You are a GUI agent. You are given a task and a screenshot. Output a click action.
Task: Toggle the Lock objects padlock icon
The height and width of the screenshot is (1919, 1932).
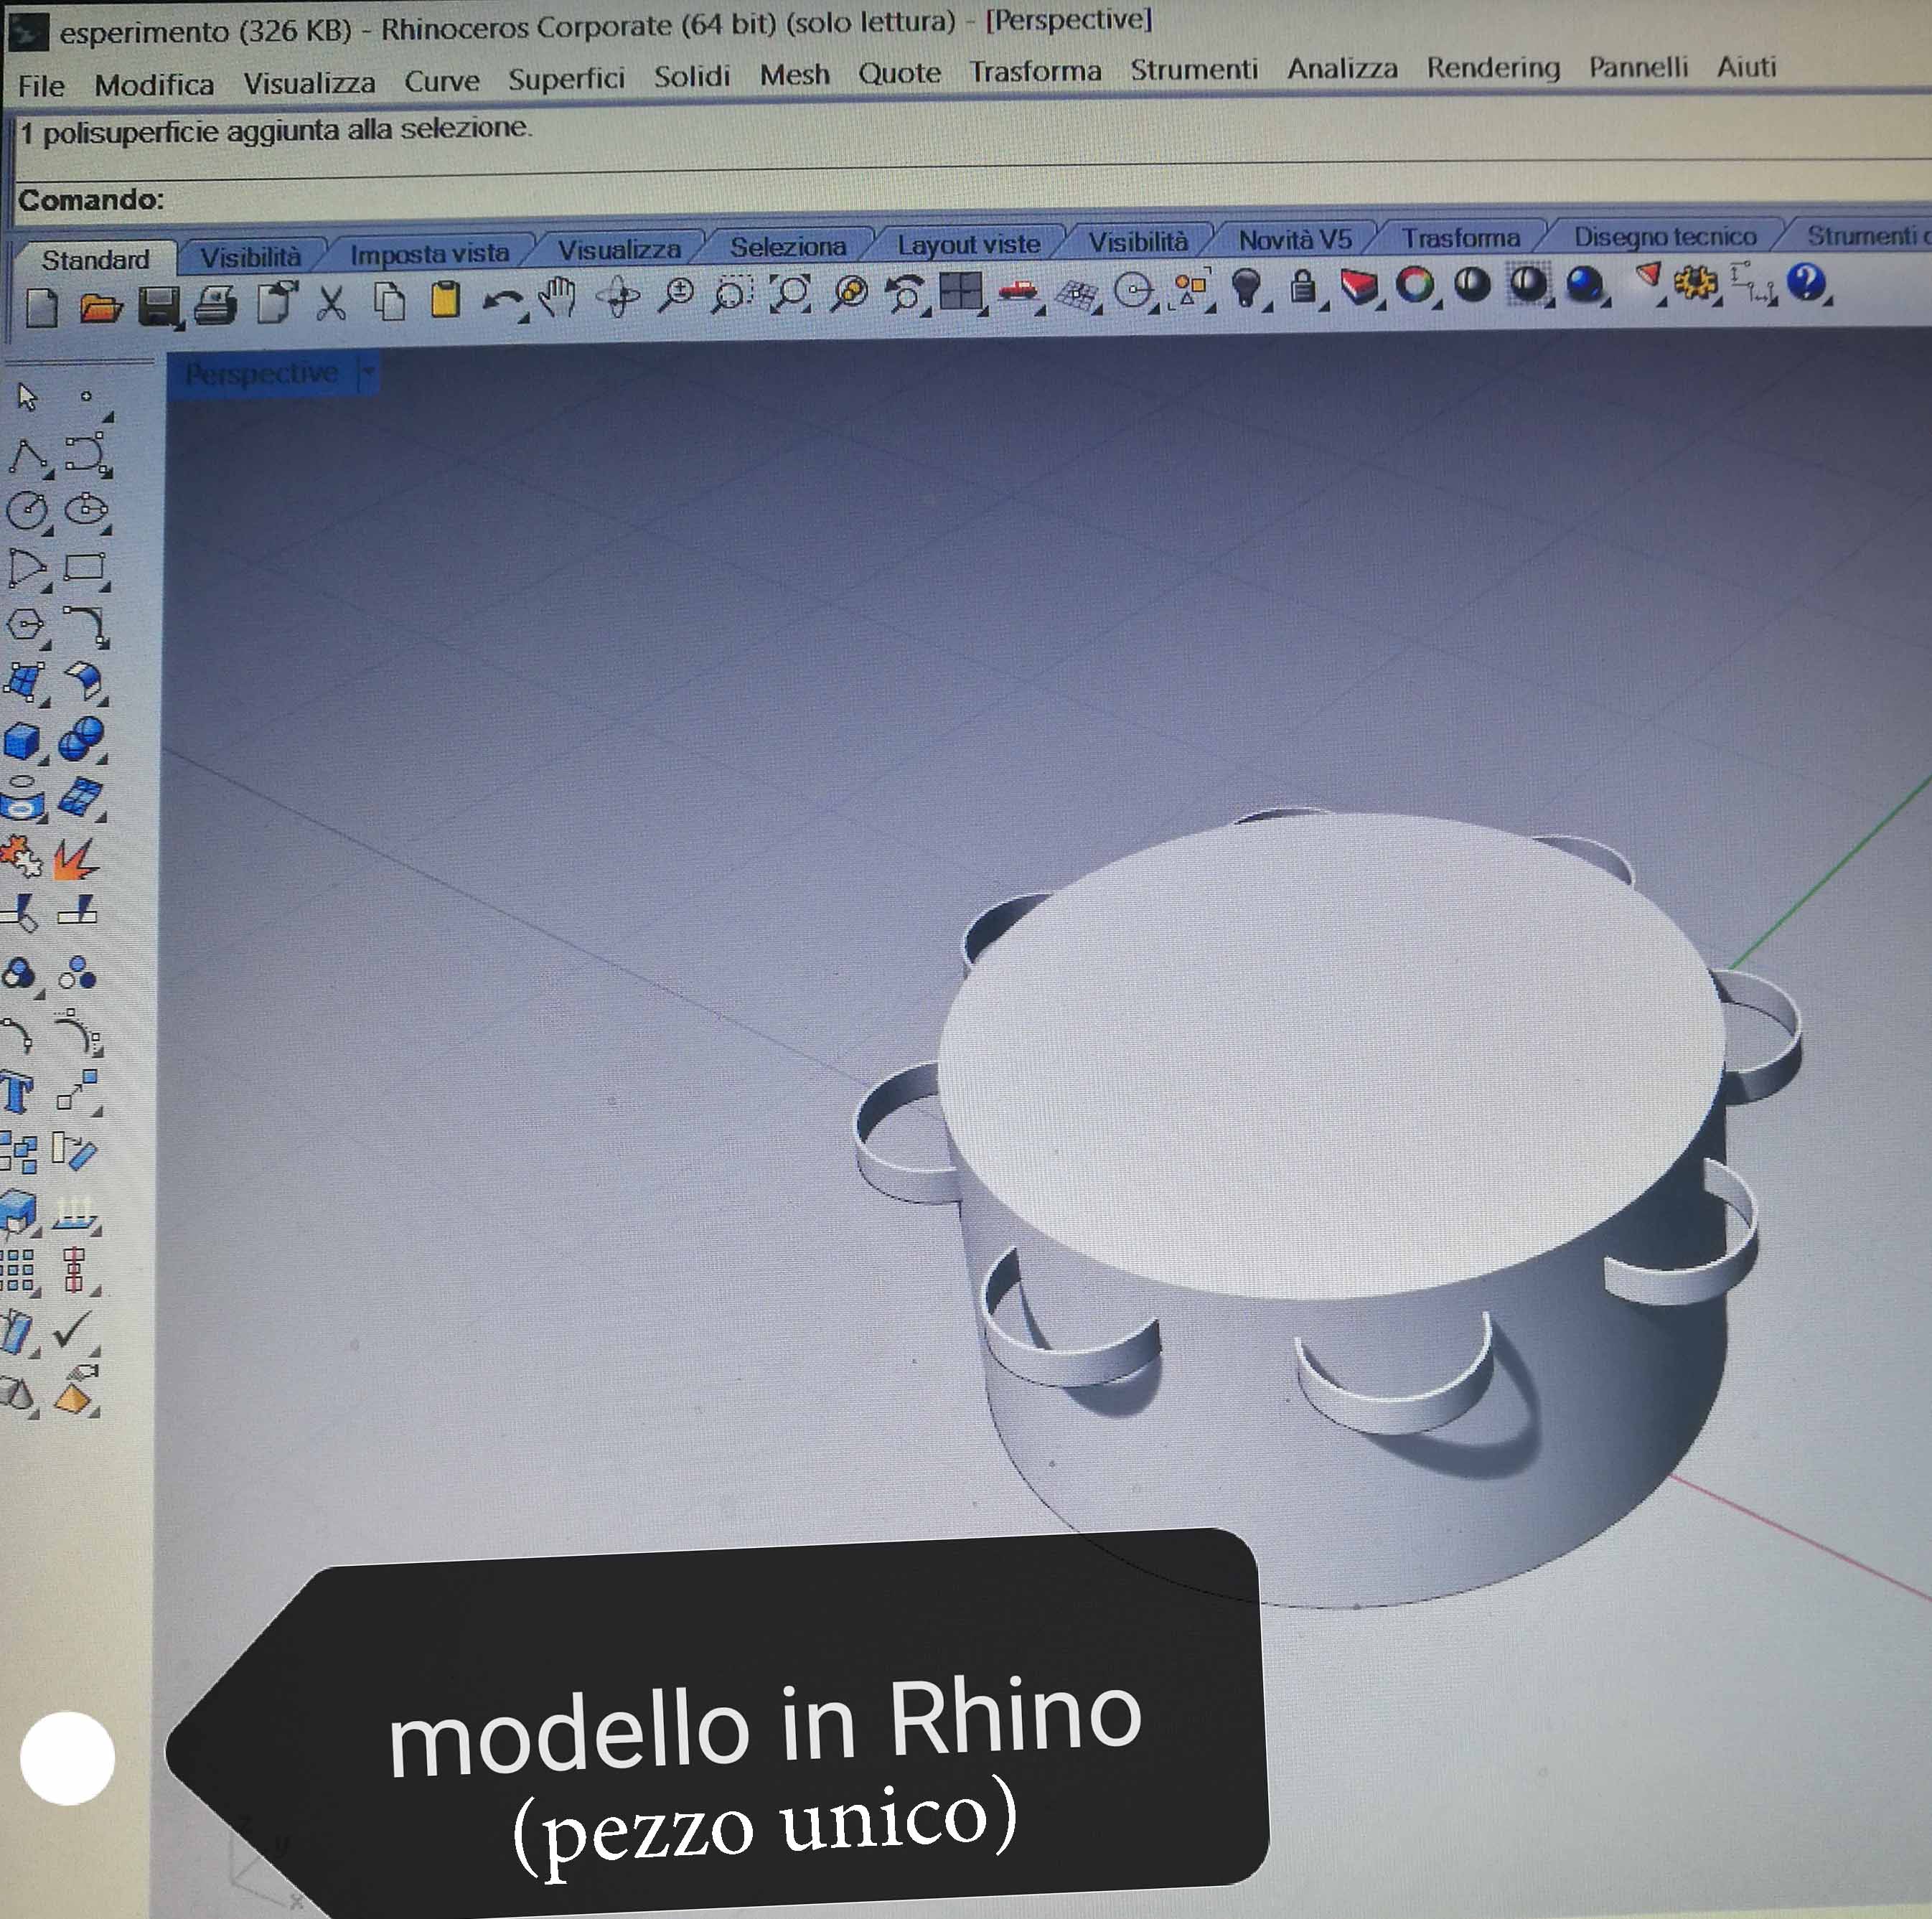(x=1302, y=287)
